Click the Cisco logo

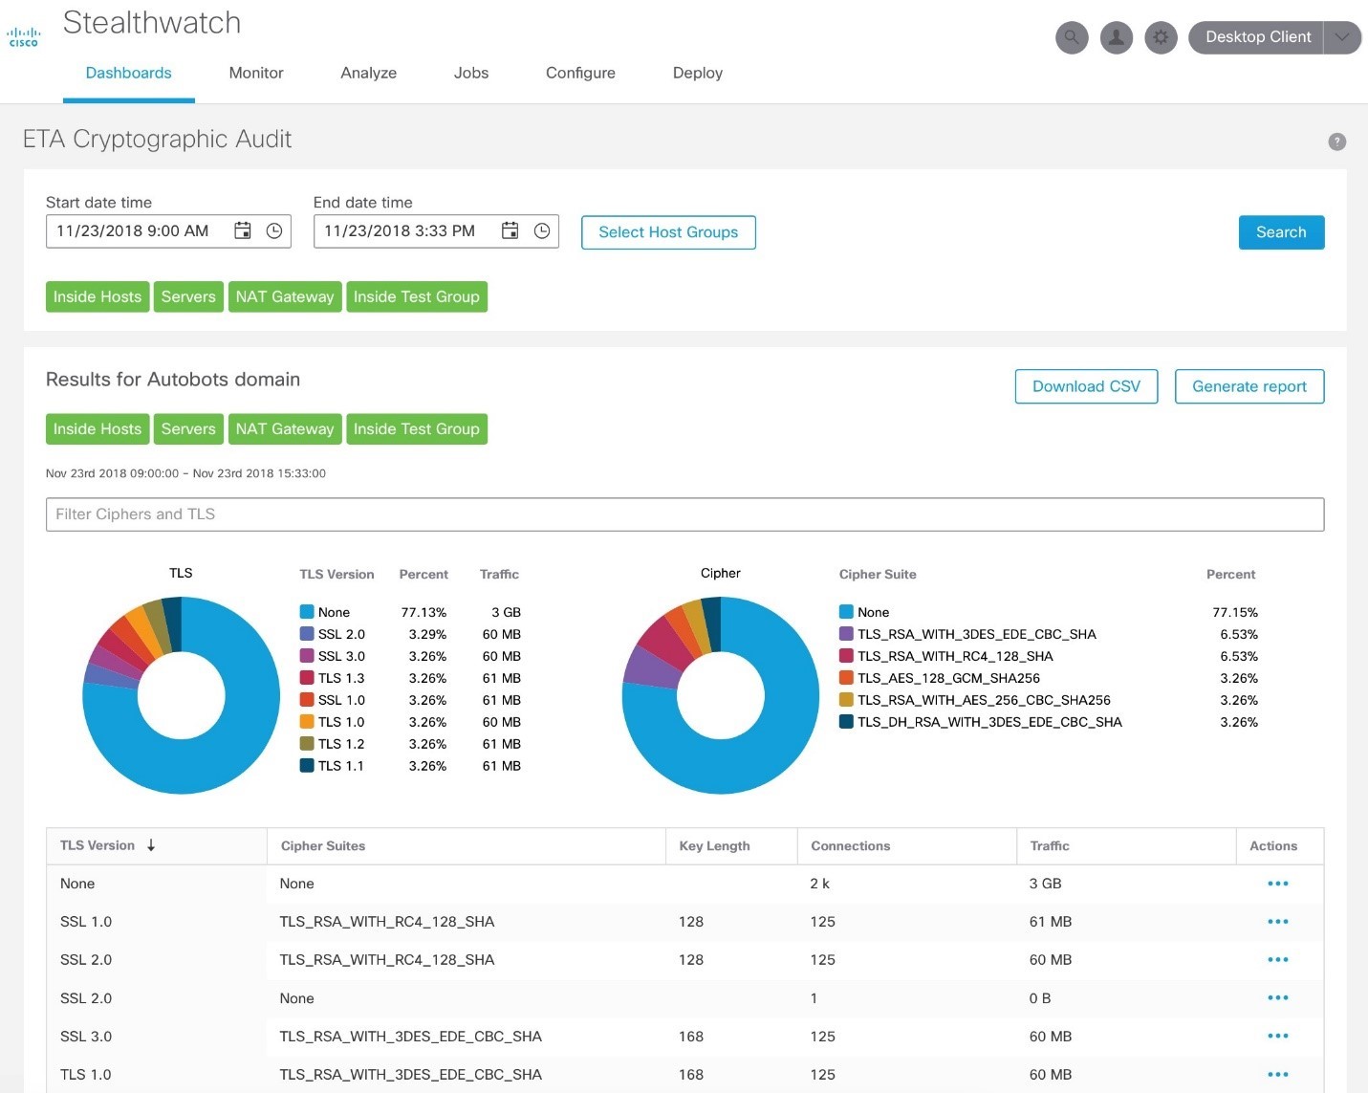pyautogui.click(x=23, y=37)
